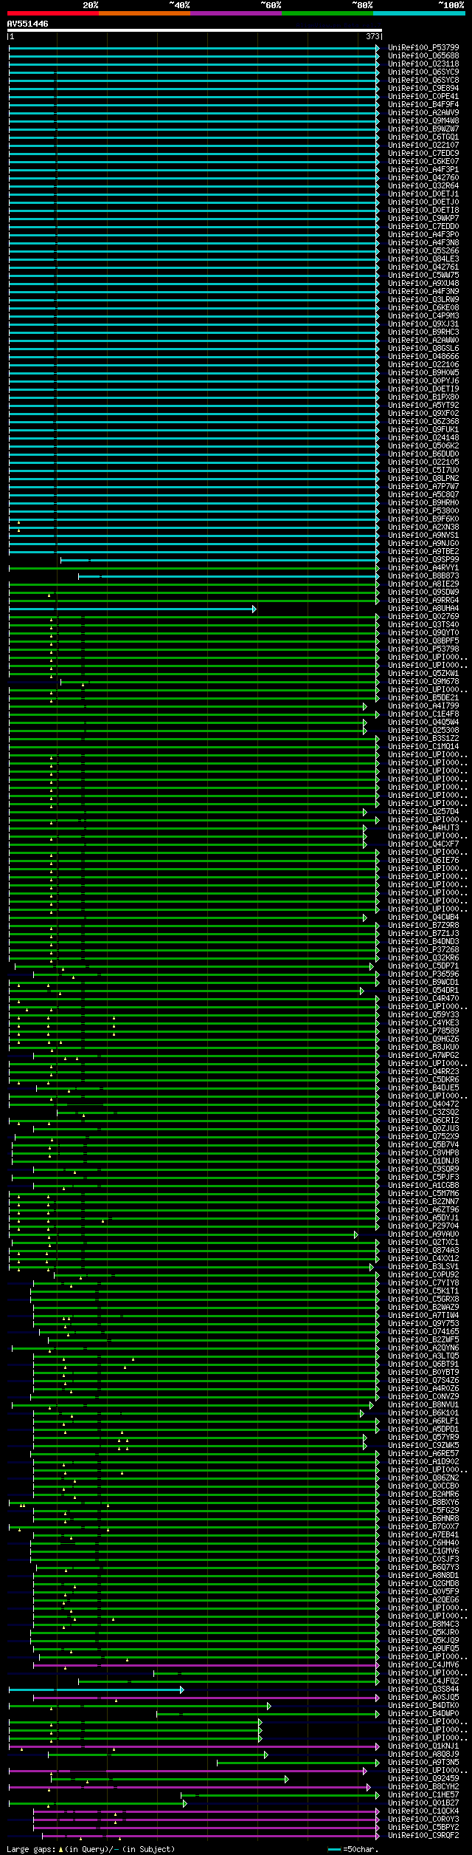Click label UniRef100_A4HJT3

pyautogui.click(x=423, y=827)
